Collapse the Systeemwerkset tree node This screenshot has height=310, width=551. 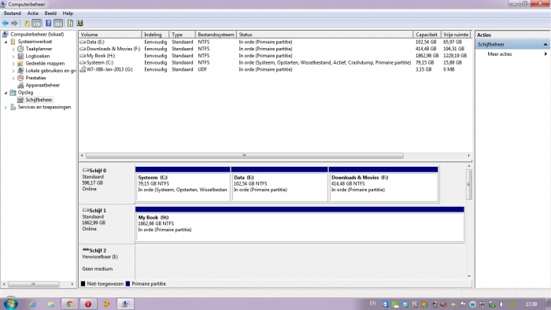click(6, 42)
